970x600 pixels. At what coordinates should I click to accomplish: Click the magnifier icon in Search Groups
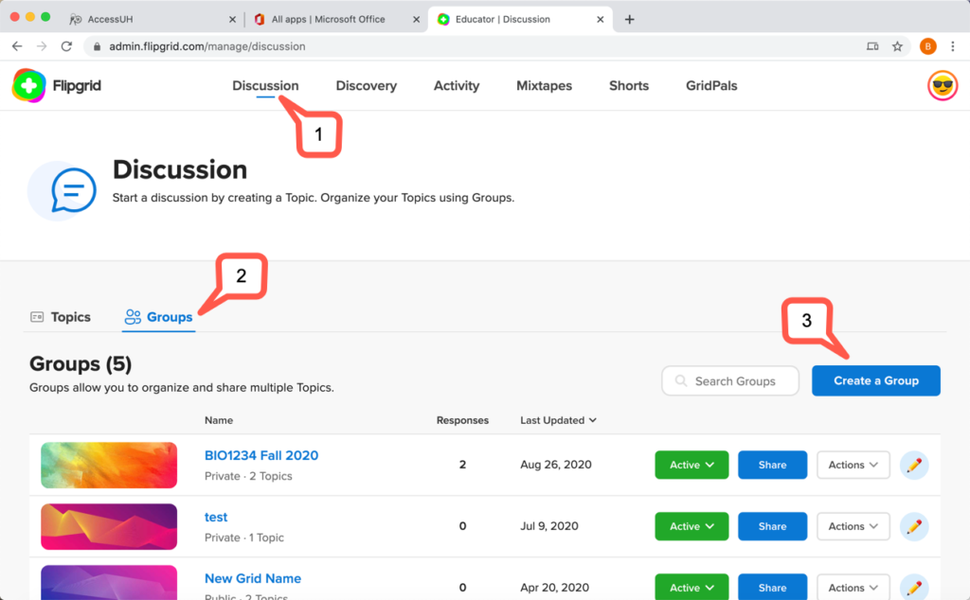[680, 380]
